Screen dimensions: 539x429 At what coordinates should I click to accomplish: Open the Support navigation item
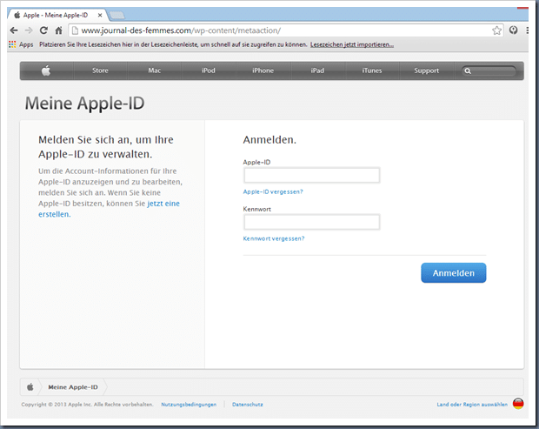(x=426, y=70)
